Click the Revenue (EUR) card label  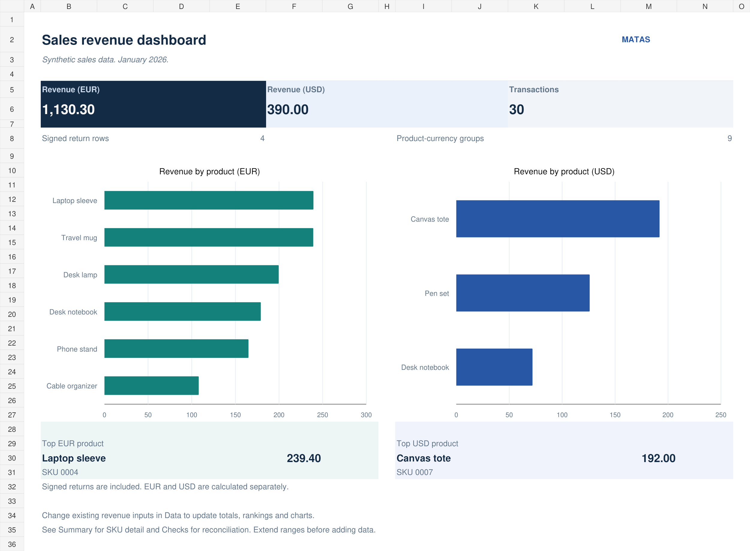click(x=71, y=89)
